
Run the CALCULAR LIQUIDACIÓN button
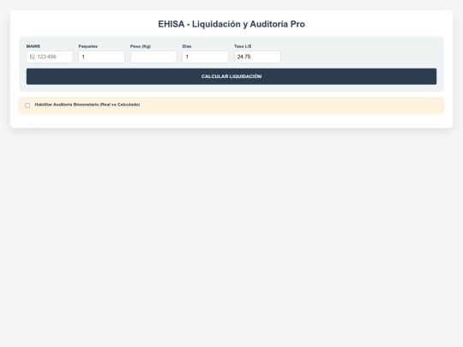pos(231,76)
